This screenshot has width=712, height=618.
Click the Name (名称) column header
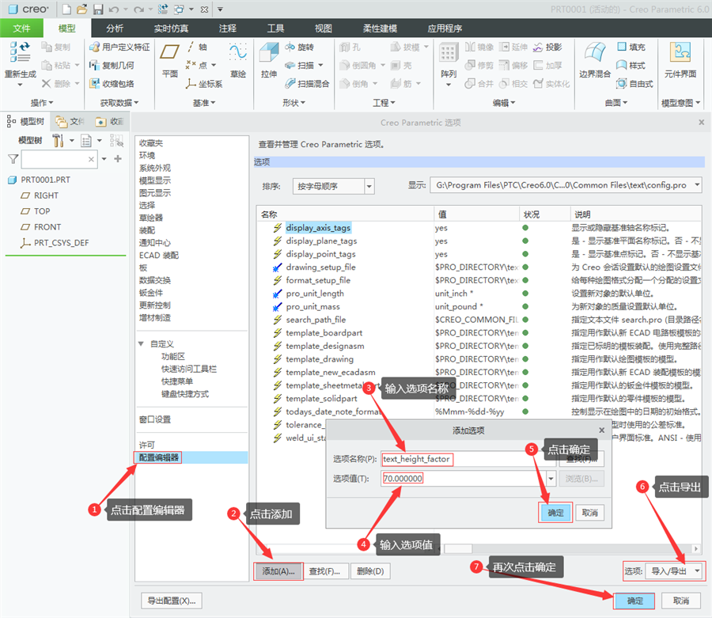(x=345, y=214)
